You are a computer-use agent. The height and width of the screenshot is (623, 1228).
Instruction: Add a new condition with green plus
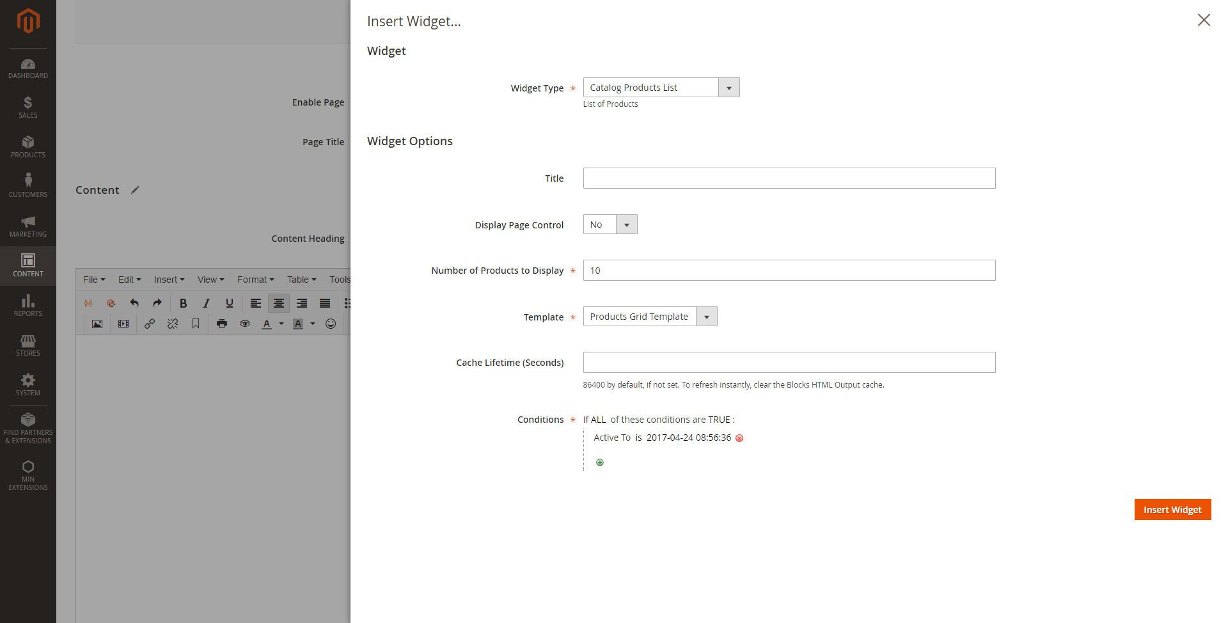600,462
